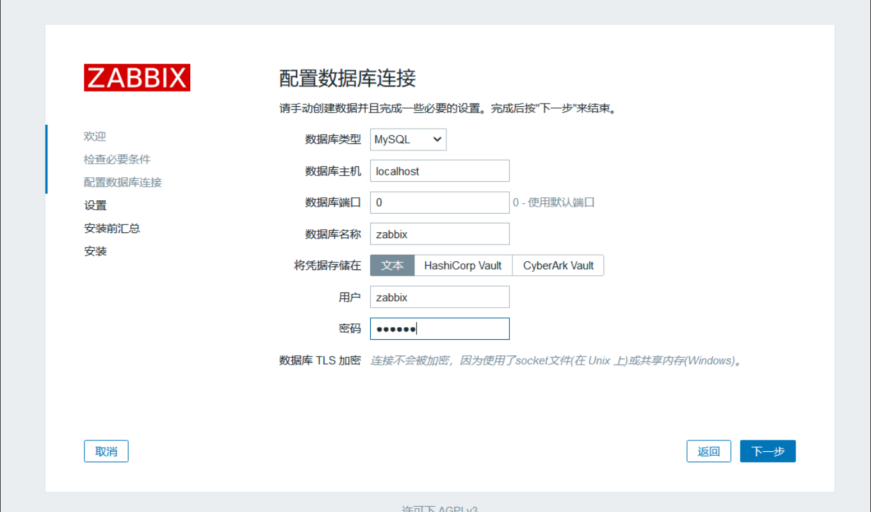Click the 数据库类型 label
The height and width of the screenshot is (512, 871).
[333, 140]
